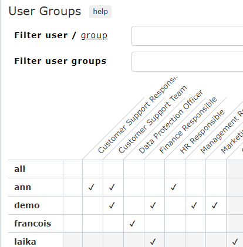
Task: Uncheck francois's Data Protection Officer checkmark
Action: click(133, 224)
